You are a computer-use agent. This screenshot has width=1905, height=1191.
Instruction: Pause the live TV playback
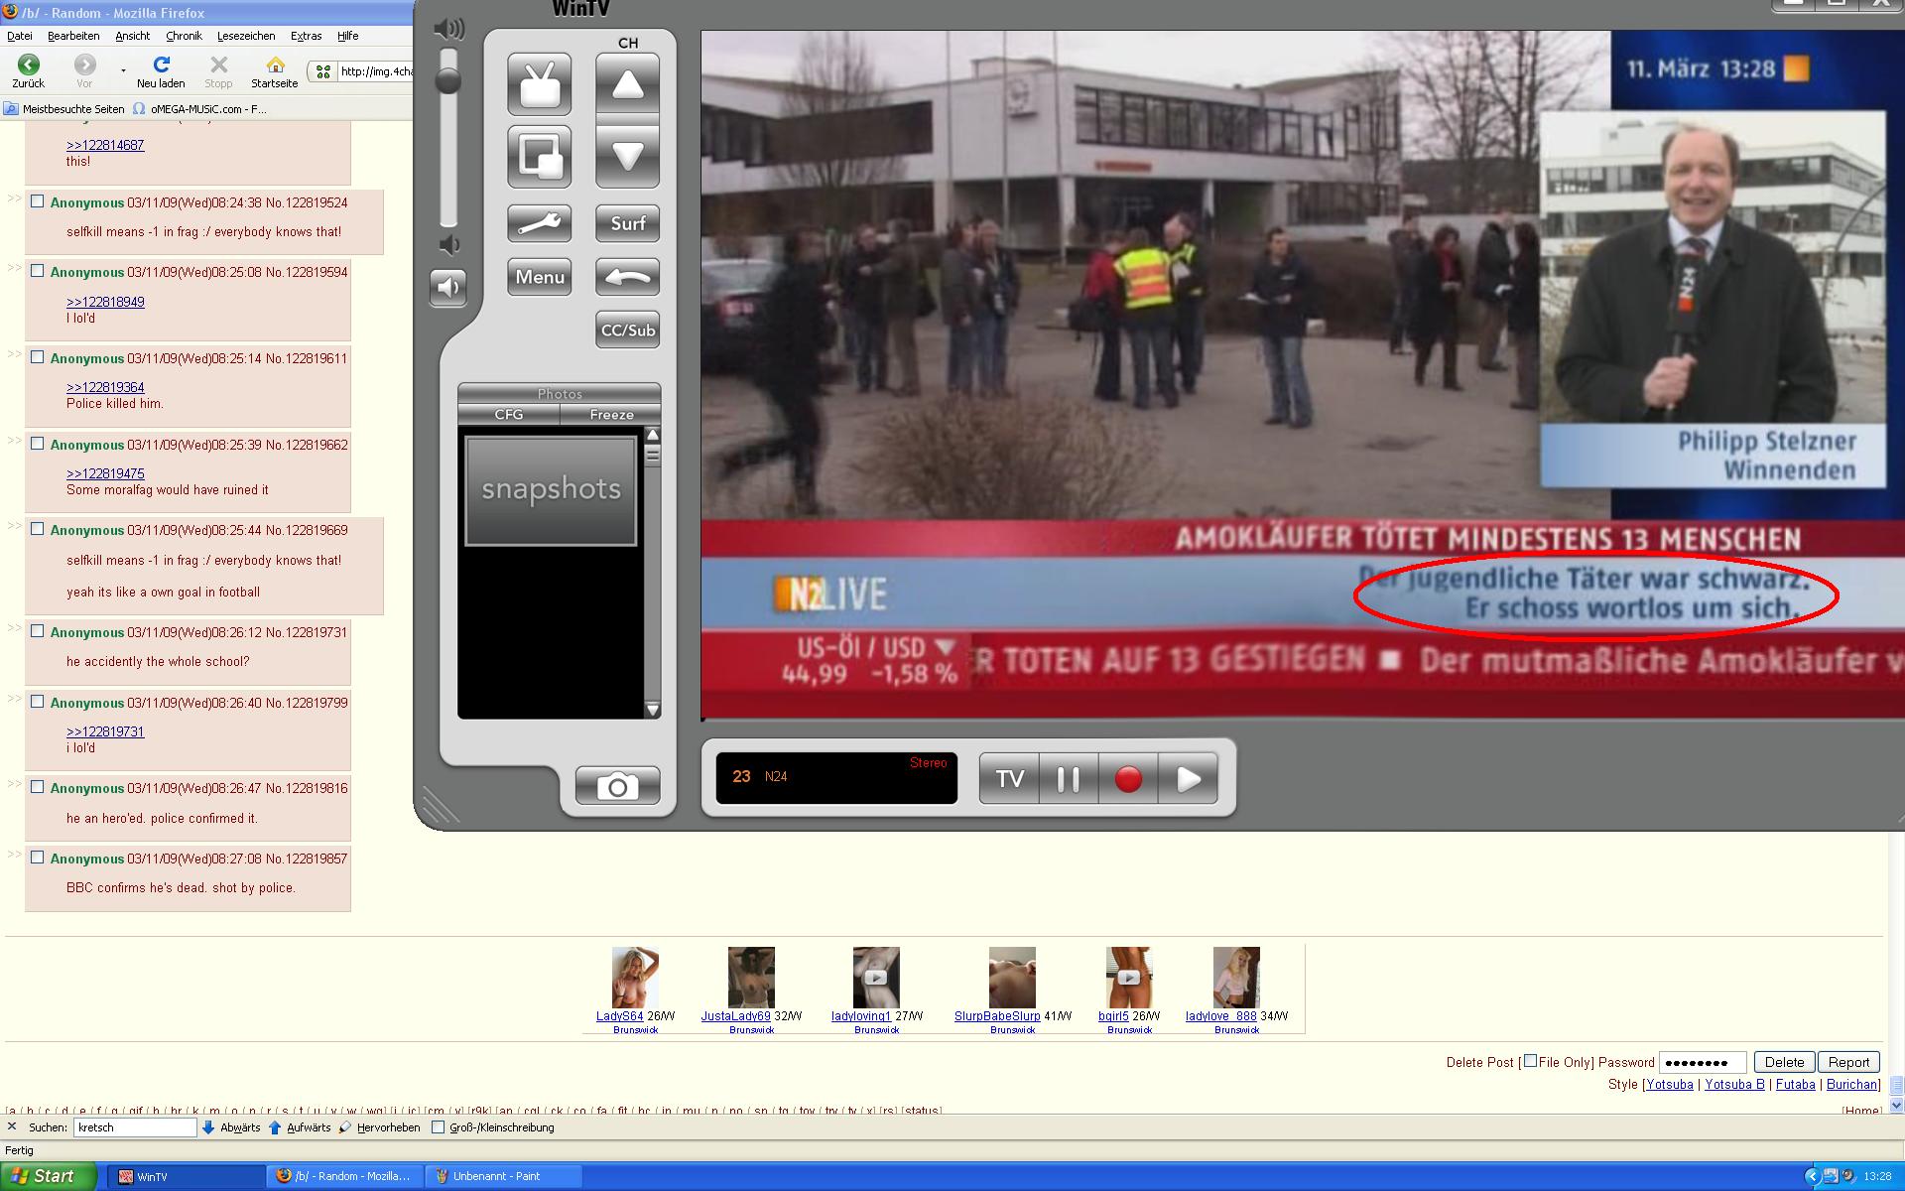click(x=1068, y=779)
